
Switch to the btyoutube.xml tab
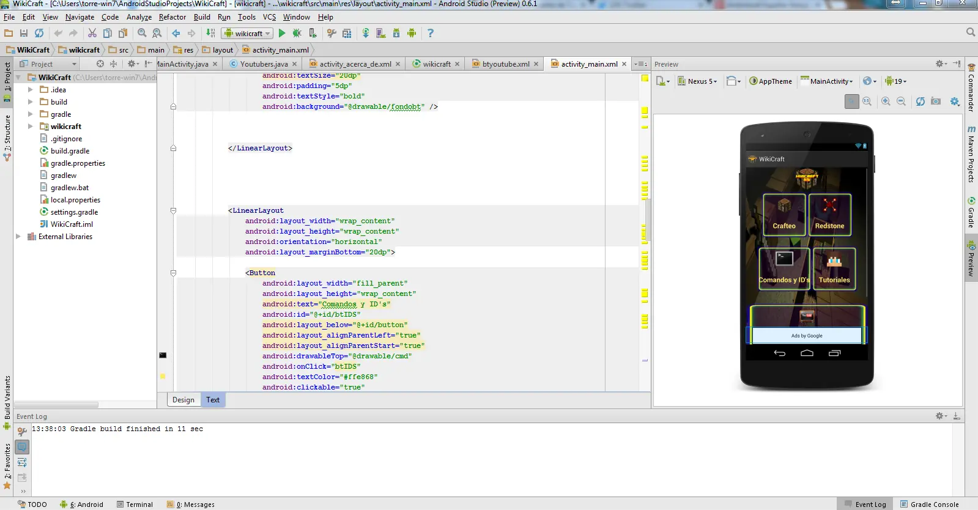505,64
